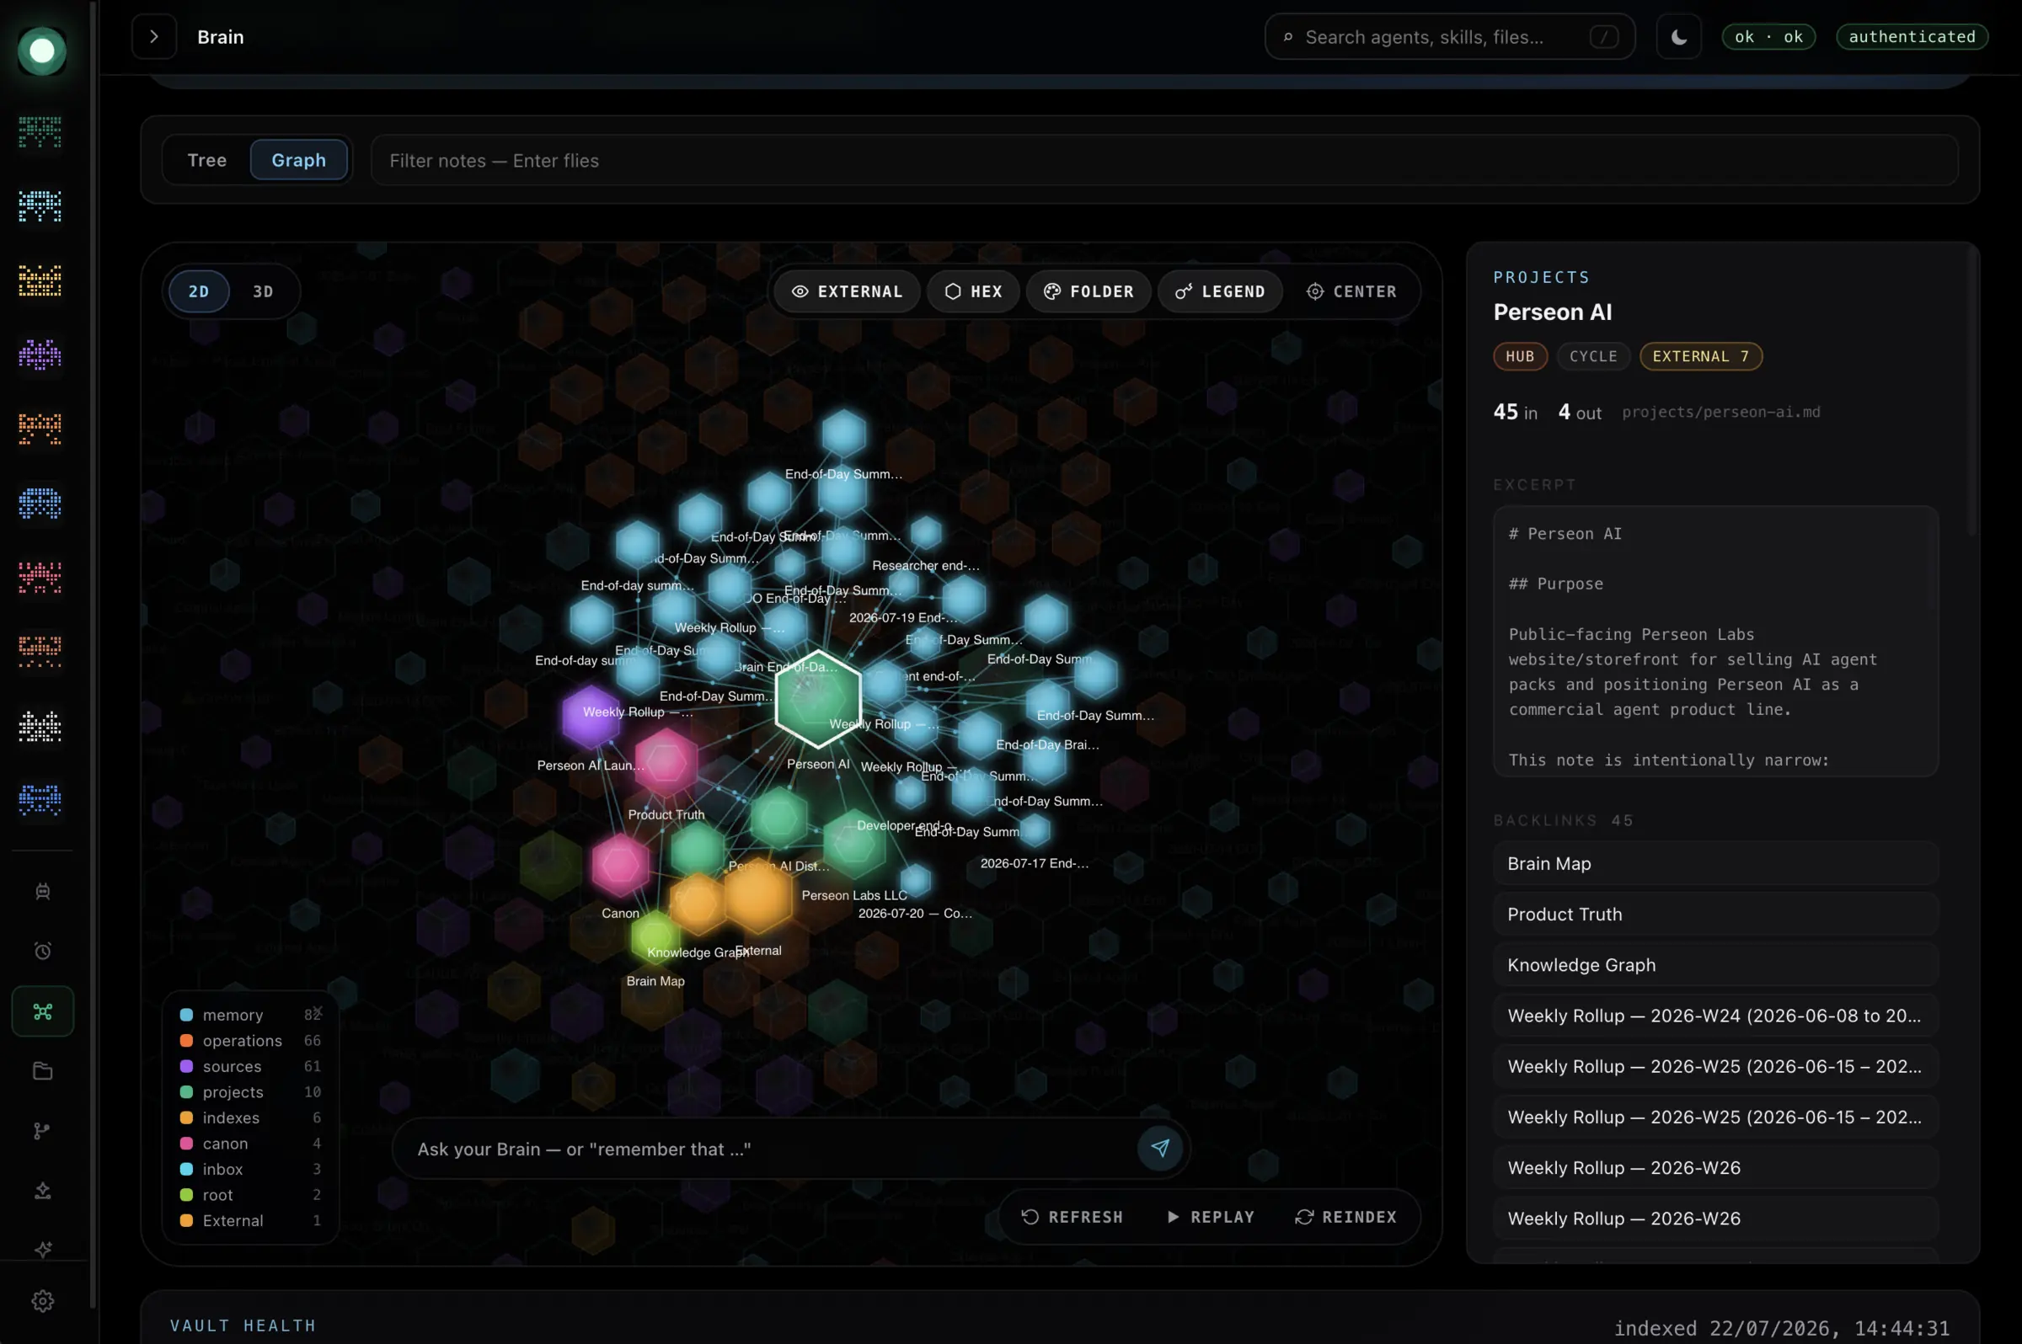Click the EXTERNAL 7 tag chip
Screen dimensions: 2022x1344
[1700, 356]
